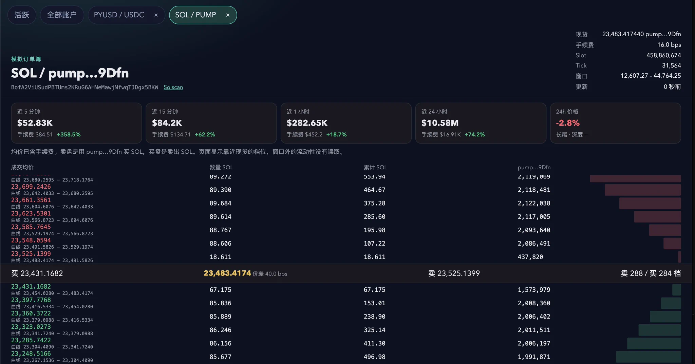Screen dimensions: 695x364
Task: Click the ask price 23,585.7645
Action: (31, 227)
